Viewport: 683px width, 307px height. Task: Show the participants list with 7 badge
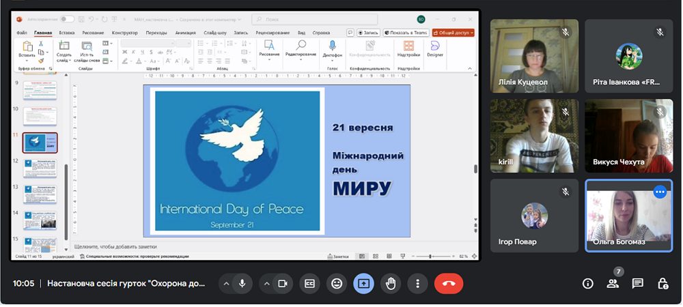click(x=613, y=283)
